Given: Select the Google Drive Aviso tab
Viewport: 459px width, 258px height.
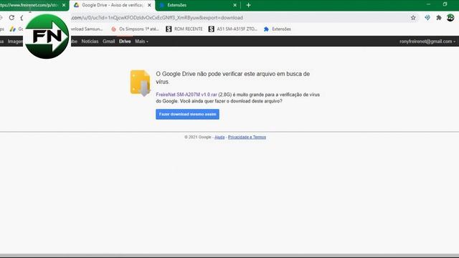Looking at the screenshot, I should click(x=113, y=5).
